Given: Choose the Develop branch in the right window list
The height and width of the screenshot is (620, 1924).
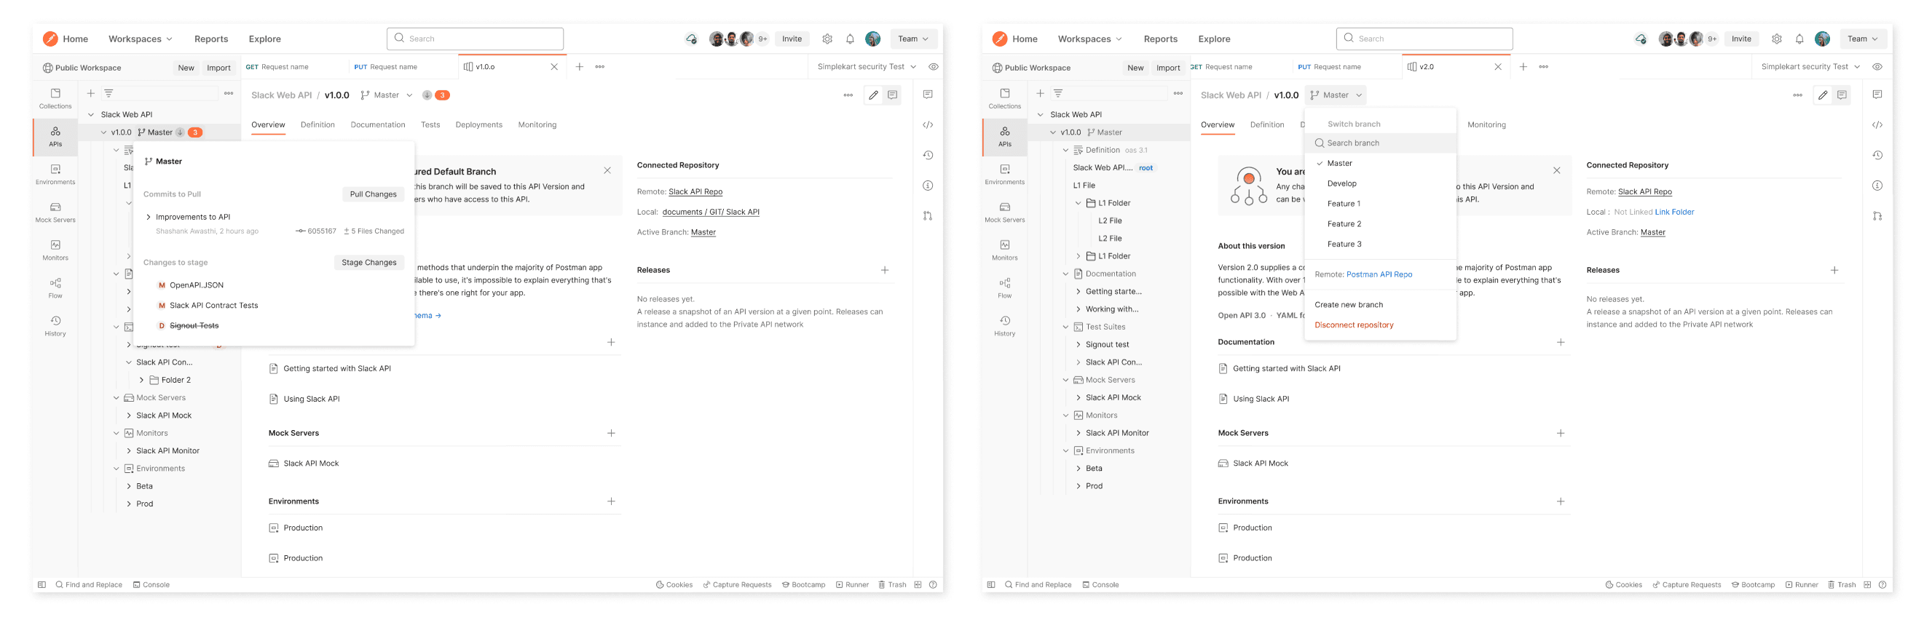Looking at the screenshot, I should pyautogui.click(x=1380, y=183).
